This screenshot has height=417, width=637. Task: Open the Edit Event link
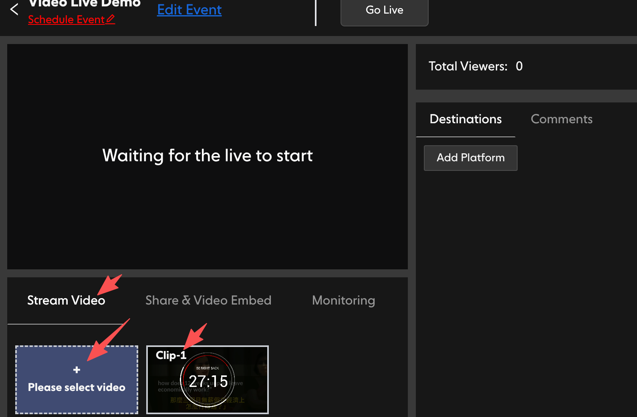point(189,10)
